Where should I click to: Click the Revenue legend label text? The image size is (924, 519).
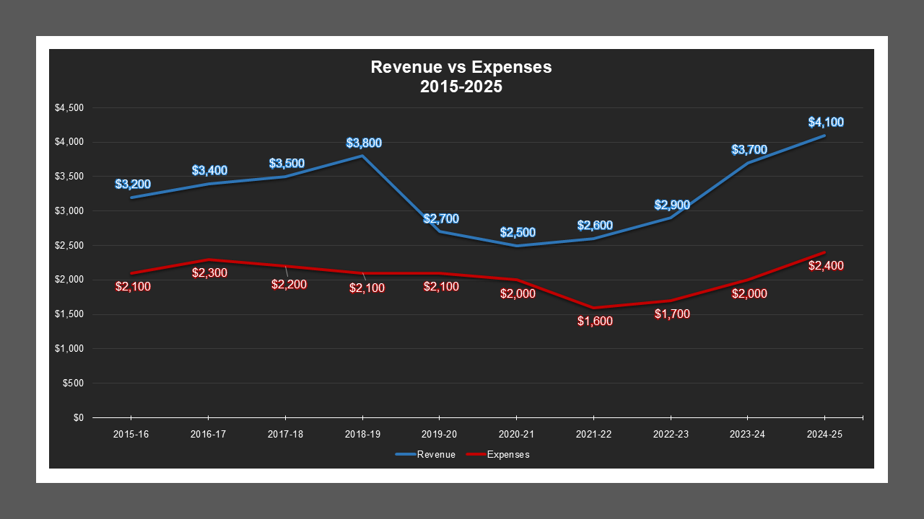436,455
